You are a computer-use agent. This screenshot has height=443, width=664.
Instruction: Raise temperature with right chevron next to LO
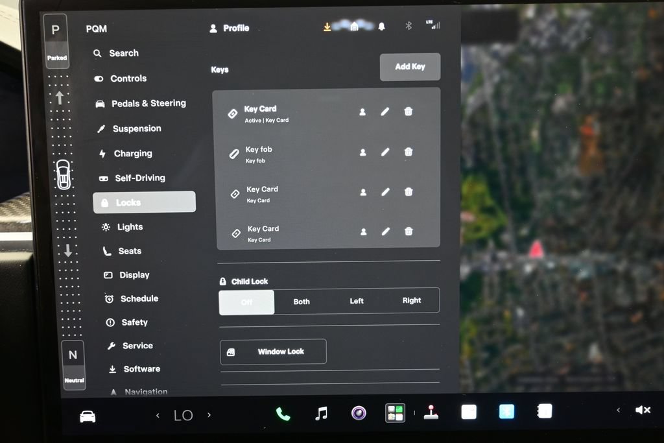point(209,414)
